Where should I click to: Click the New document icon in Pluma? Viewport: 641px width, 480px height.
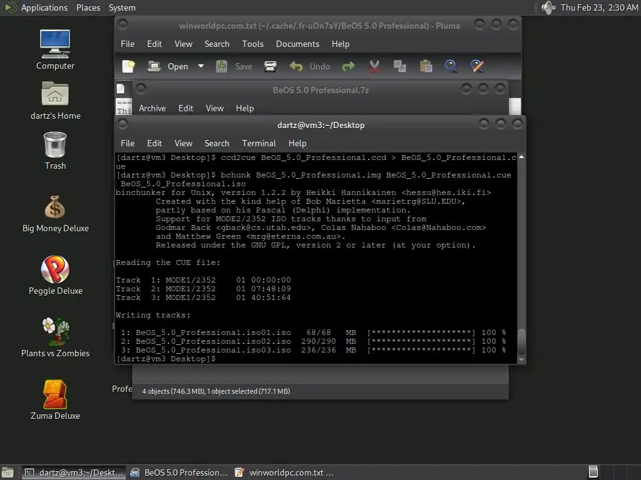pos(128,66)
